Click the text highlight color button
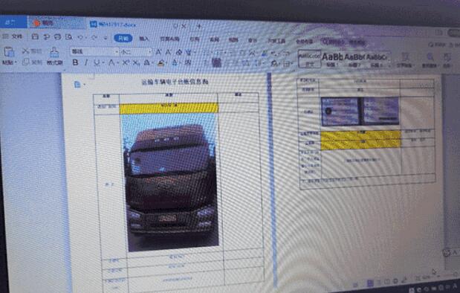This screenshot has height=293, width=460. [x=161, y=62]
